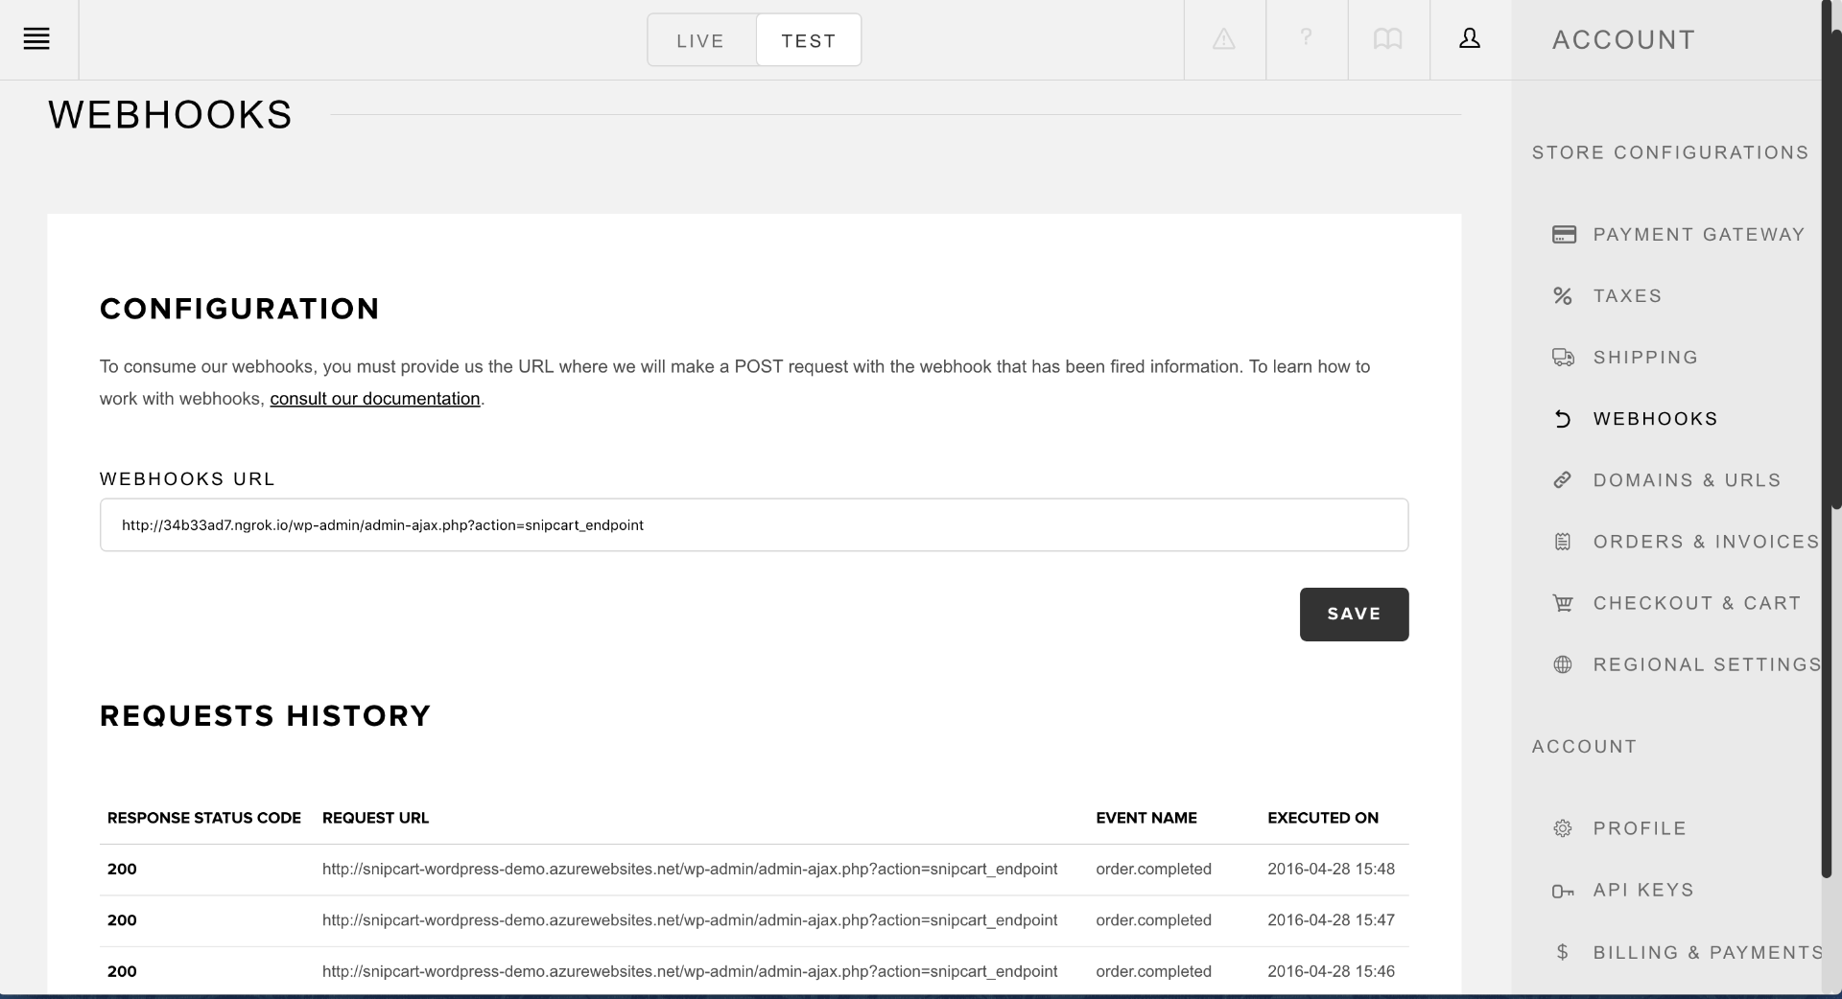Click the Webhooks arrow icon

pyautogui.click(x=1563, y=419)
